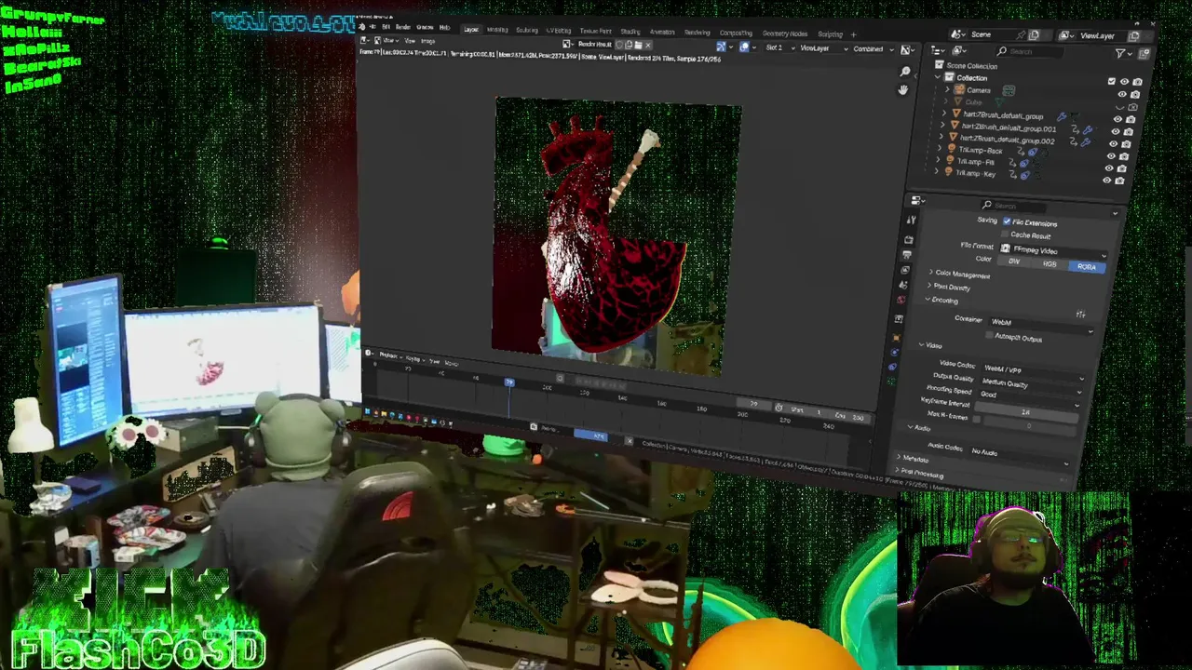Open outliner display mode icon
The width and height of the screenshot is (1192, 670).
tap(938, 51)
